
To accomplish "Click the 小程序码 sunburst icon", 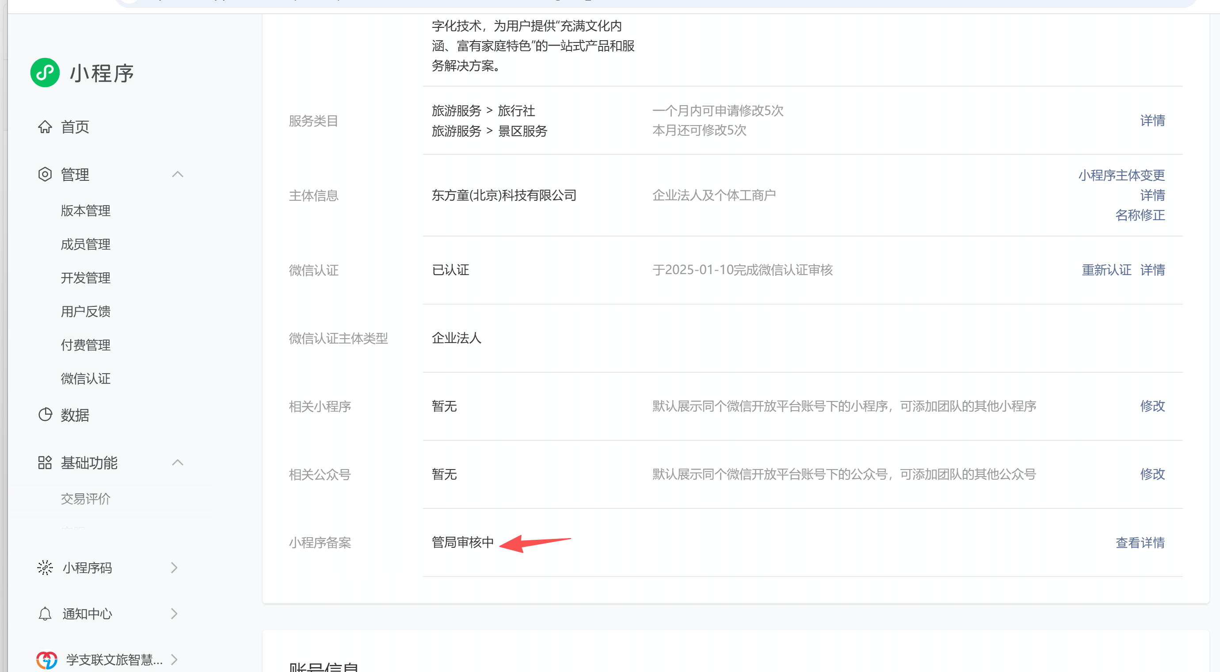I will click(x=45, y=567).
